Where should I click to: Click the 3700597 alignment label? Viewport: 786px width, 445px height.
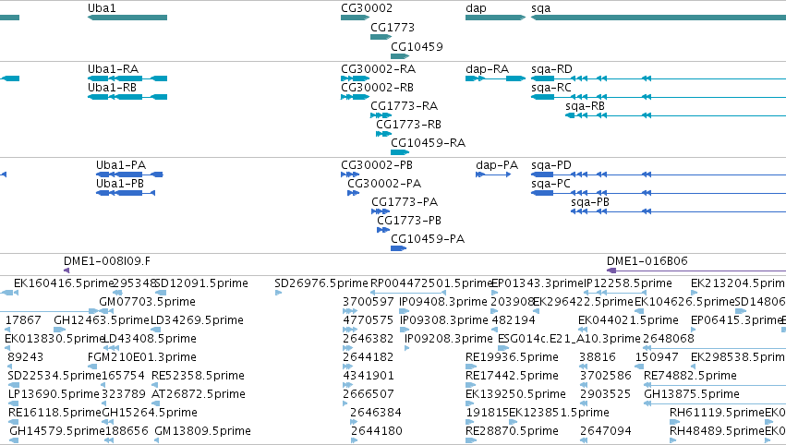[369, 302]
